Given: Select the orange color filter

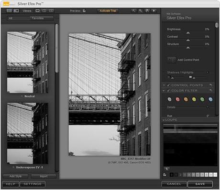Looking at the screenshot, I should 186,99.
